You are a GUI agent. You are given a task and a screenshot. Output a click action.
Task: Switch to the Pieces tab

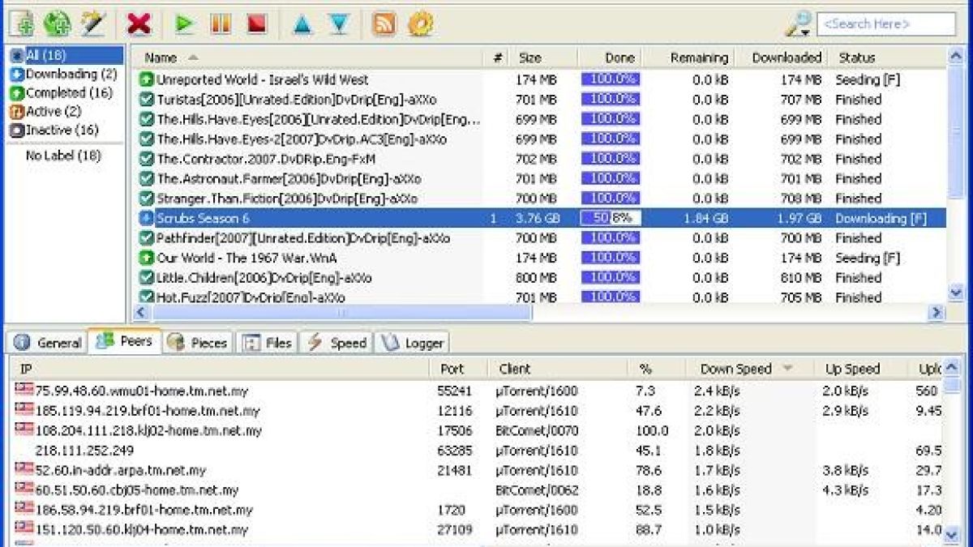coord(199,343)
